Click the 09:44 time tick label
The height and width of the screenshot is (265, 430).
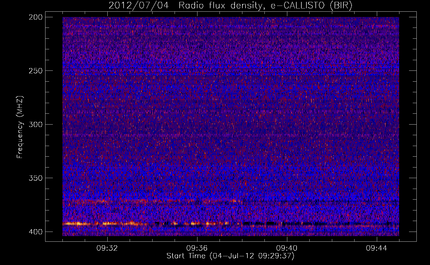click(377, 248)
